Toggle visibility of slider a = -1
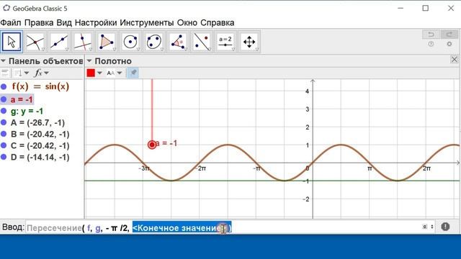Screen dimensions: 461x259 pyautogui.click(x=4, y=99)
